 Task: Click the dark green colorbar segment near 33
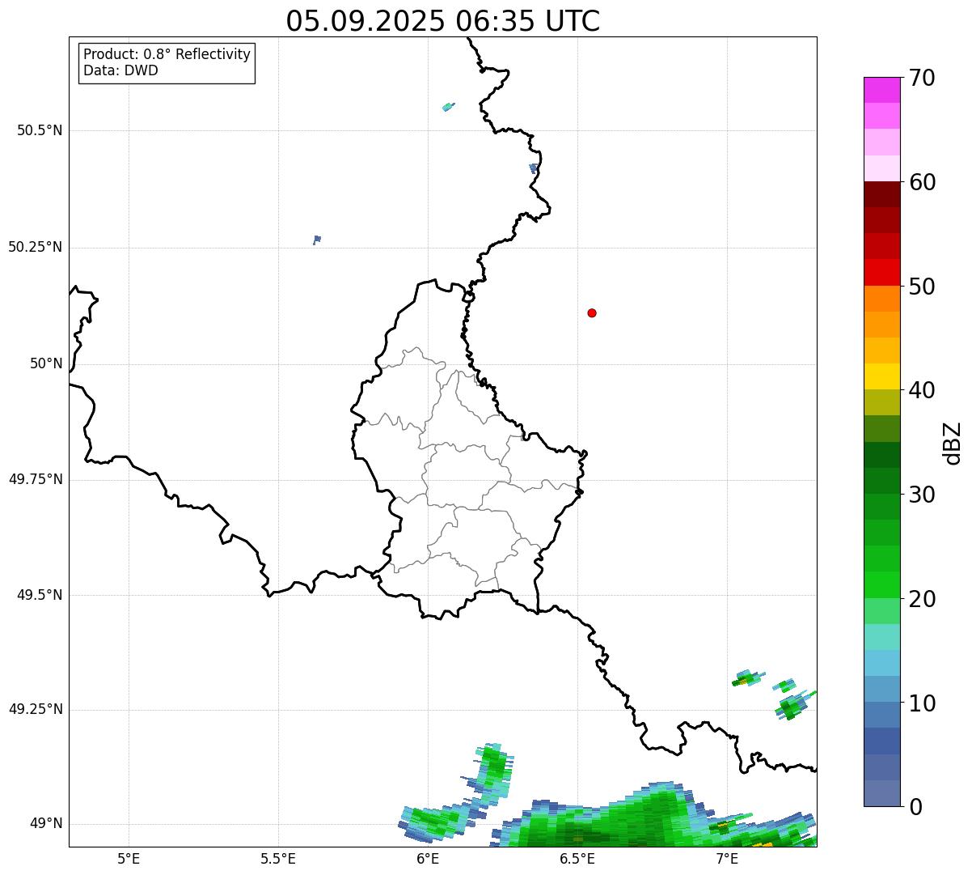pos(882,455)
